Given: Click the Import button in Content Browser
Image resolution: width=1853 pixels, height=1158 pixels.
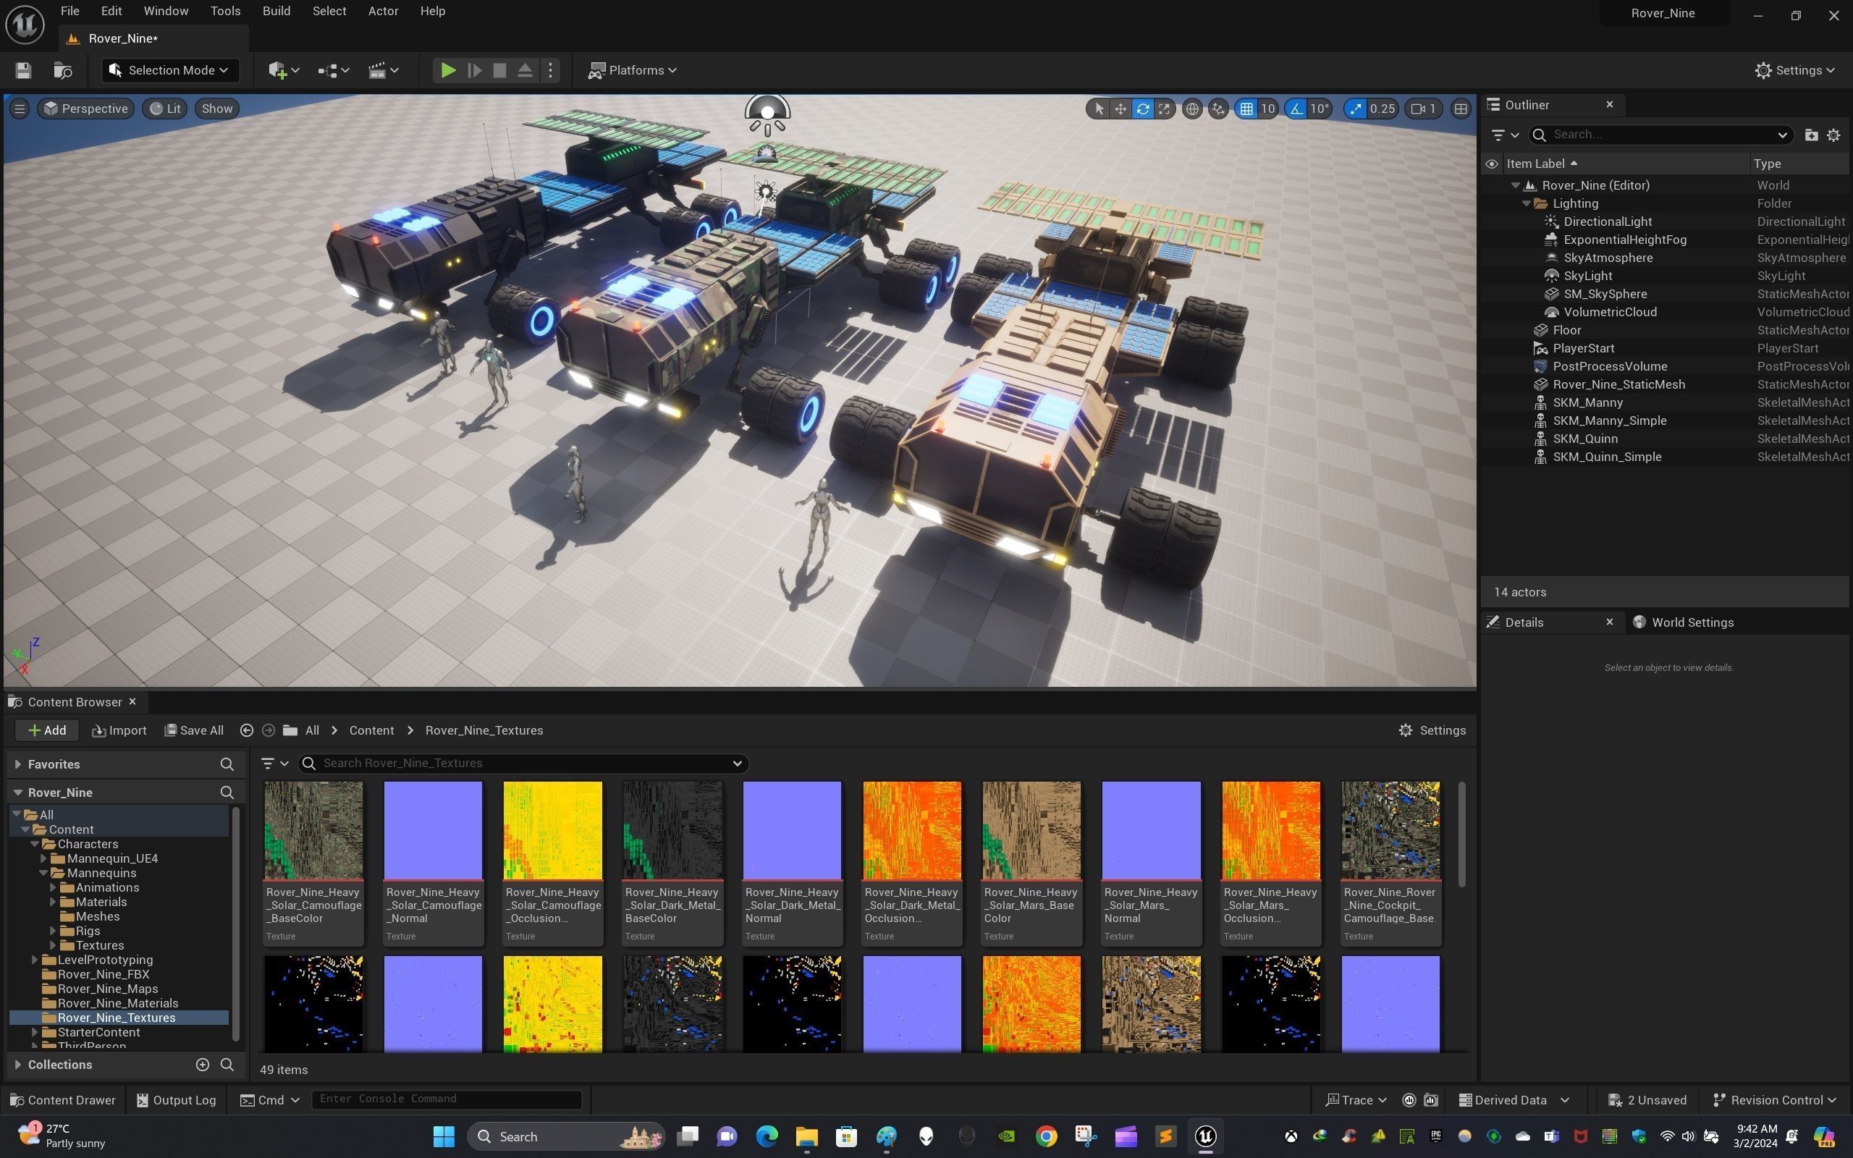Looking at the screenshot, I should tap(119, 730).
